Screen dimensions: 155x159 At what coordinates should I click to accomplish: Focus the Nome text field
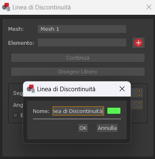78,111
